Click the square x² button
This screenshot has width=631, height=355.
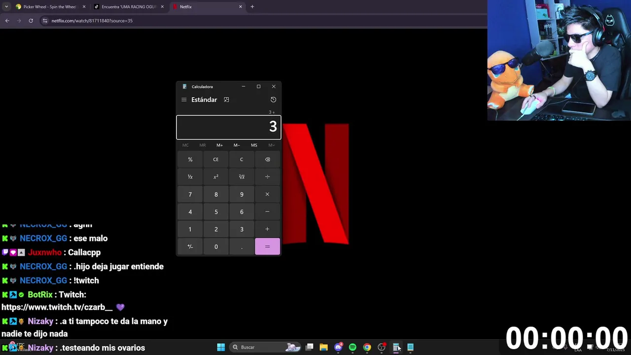click(x=215, y=177)
